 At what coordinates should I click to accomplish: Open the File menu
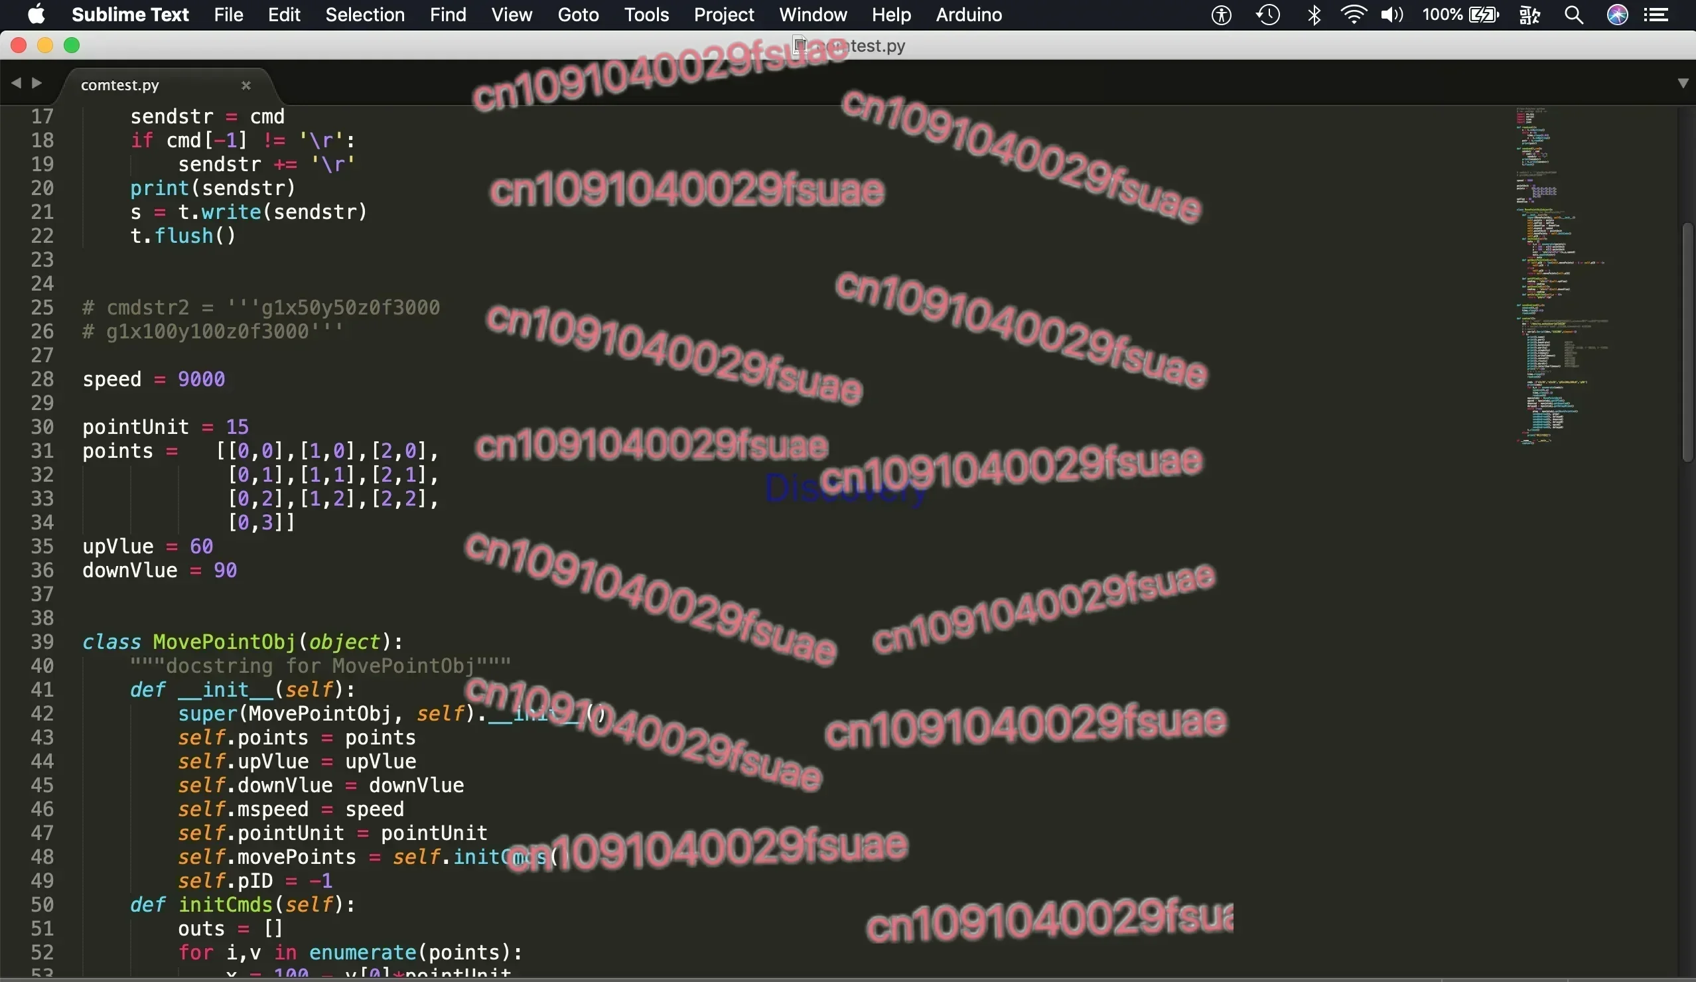point(228,14)
